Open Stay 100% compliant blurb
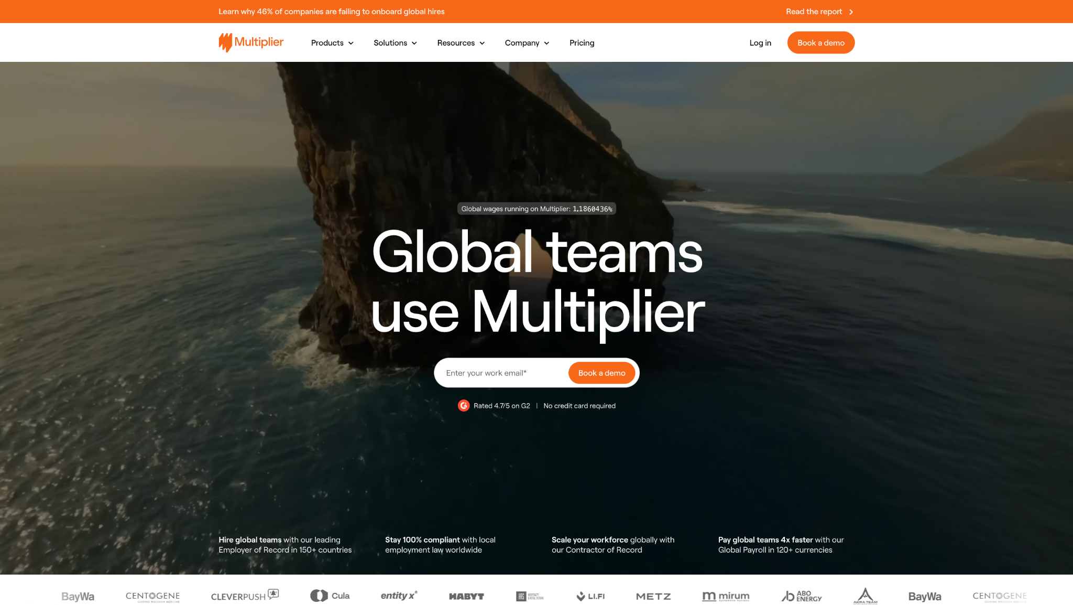 coord(440,545)
